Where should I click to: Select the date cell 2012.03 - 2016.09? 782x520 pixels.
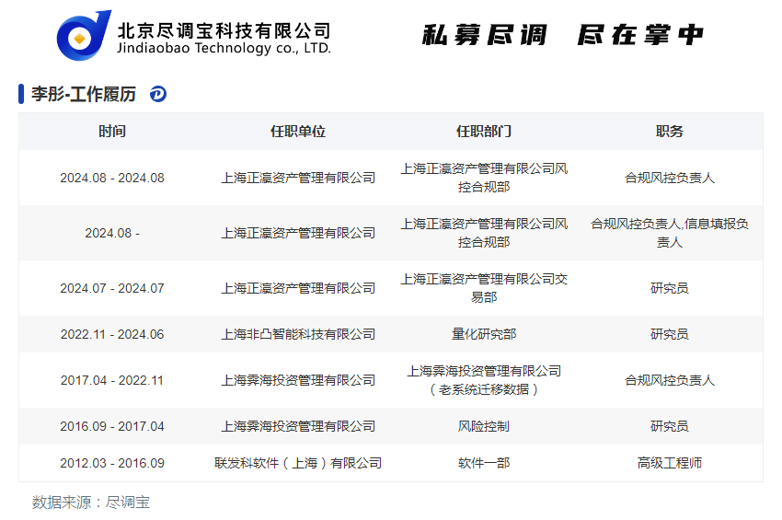tap(112, 463)
